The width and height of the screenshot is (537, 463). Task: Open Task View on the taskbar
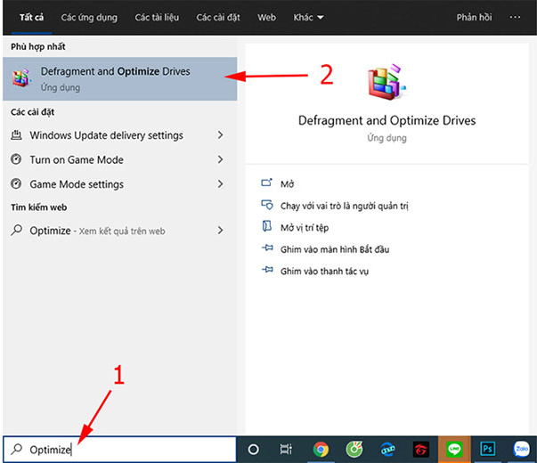(x=286, y=449)
